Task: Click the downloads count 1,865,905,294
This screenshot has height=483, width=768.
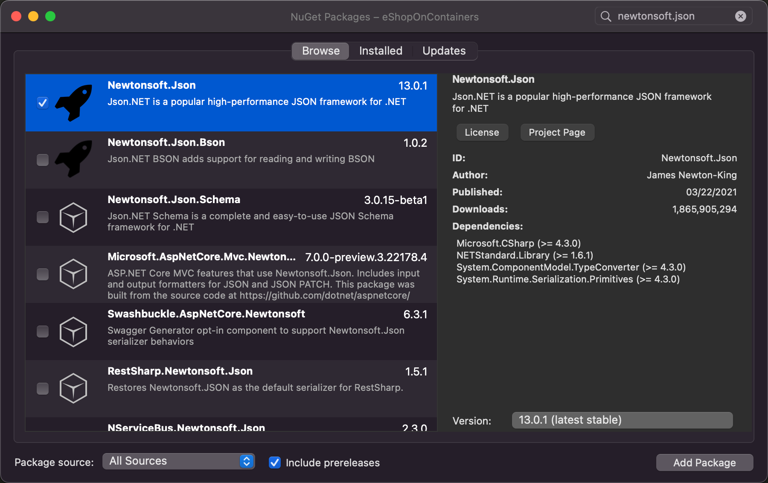Action: 704,209
